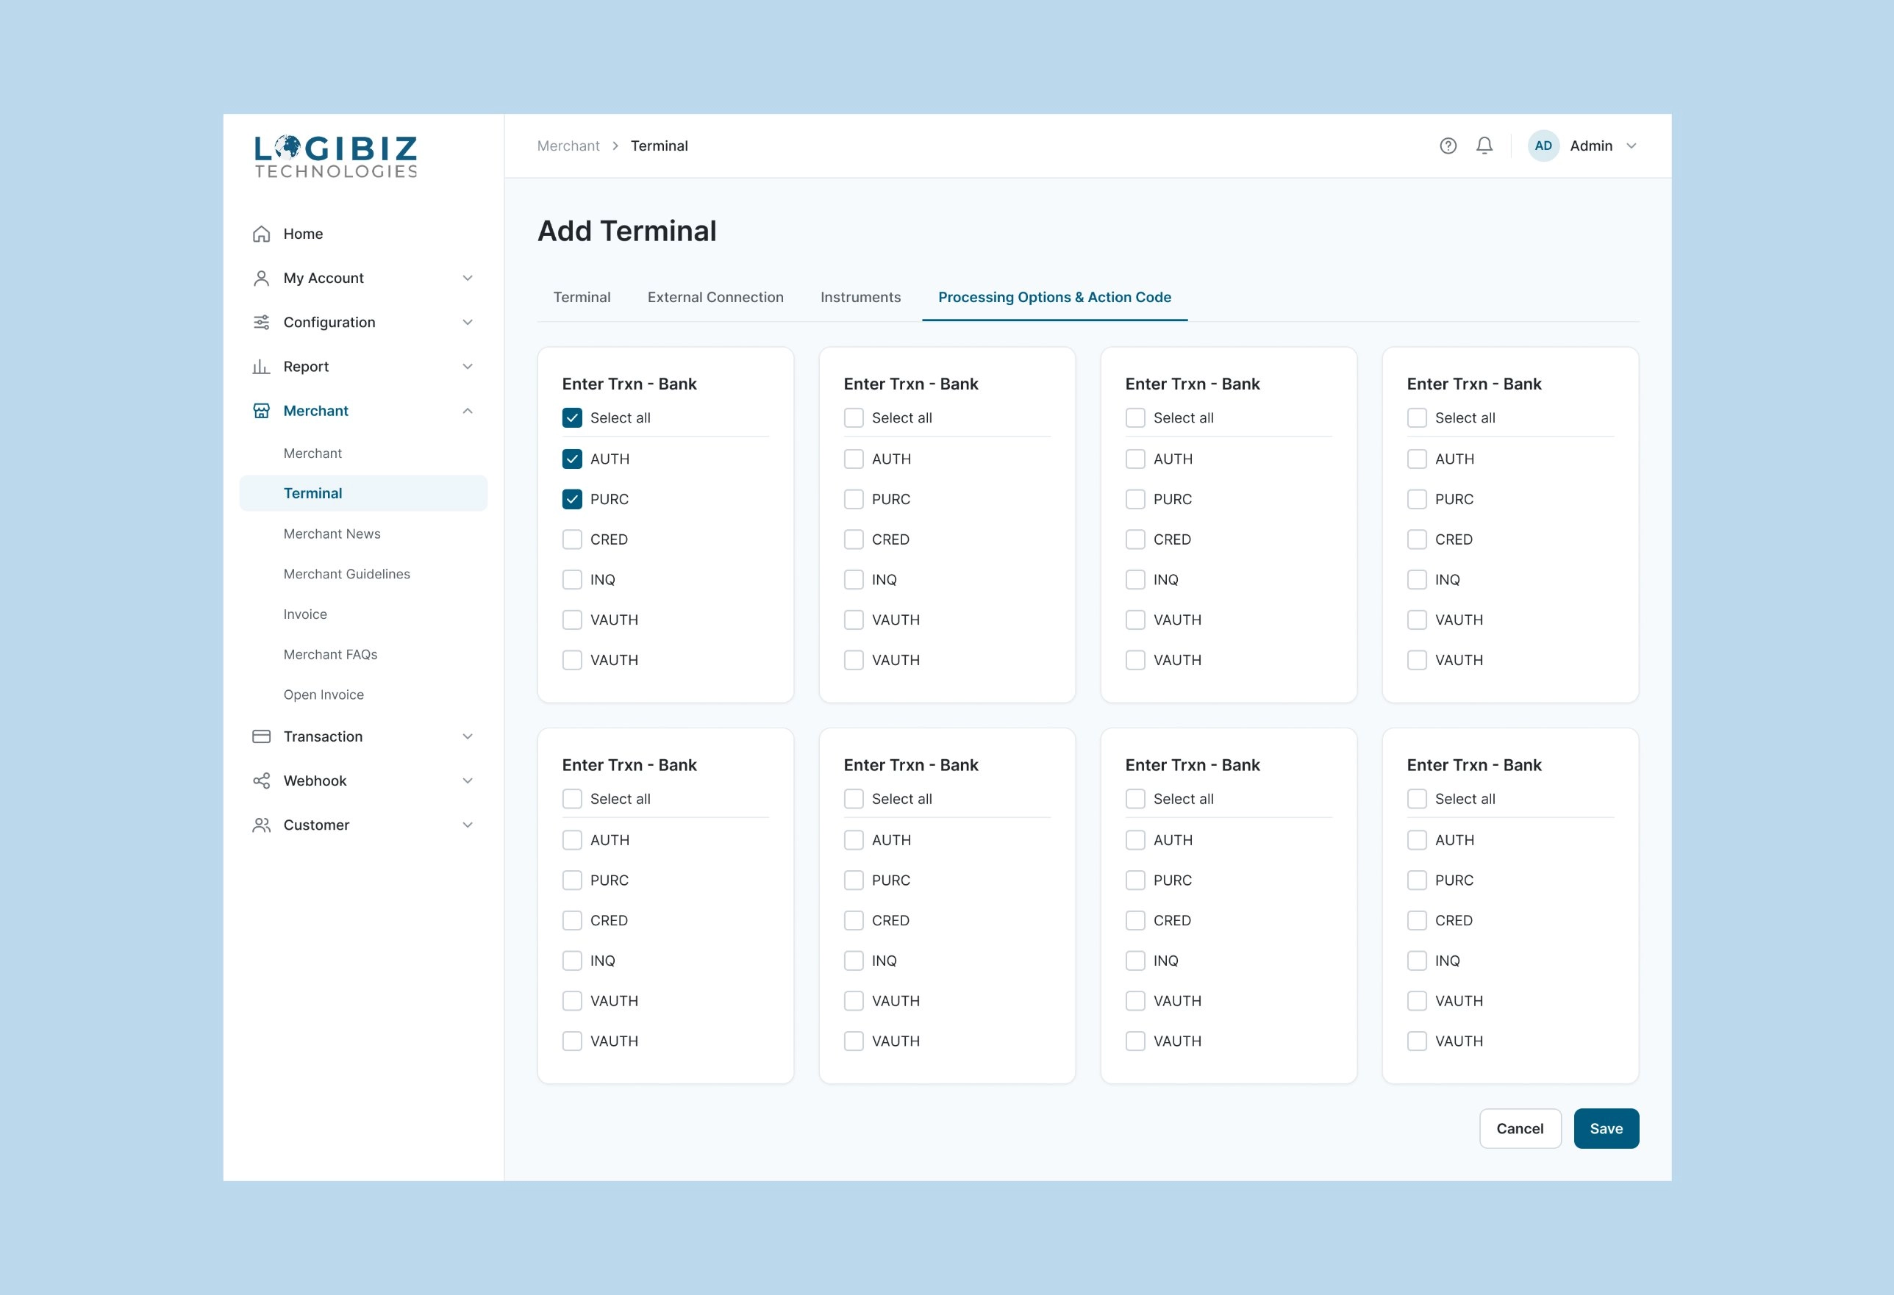Click the Transaction label in sidebar
Viewport: 1894px width, 1295px height.
(323, 737)
